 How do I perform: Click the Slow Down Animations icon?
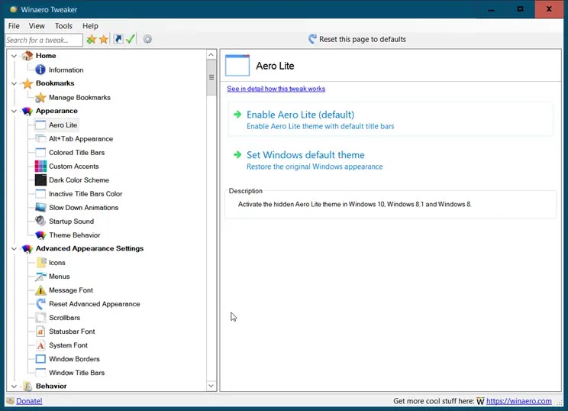[40, 208]
